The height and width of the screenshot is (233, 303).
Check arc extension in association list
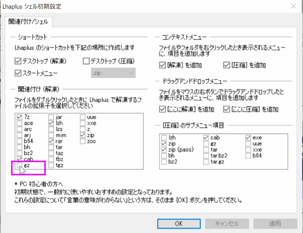tap(19, 129)
